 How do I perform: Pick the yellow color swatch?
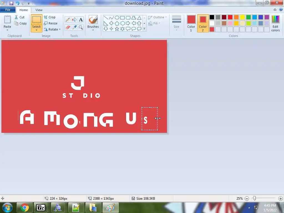(x=242, y=17)
